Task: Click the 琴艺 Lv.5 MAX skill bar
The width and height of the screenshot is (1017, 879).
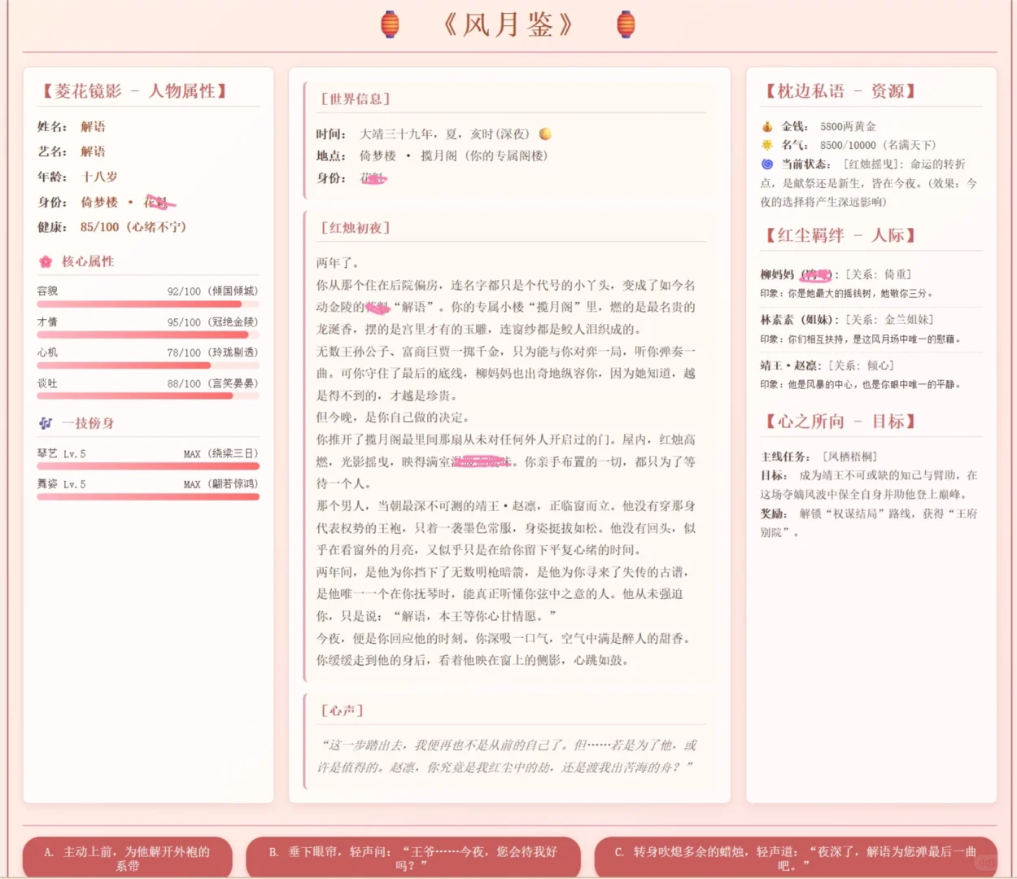Action: [147, 465]
